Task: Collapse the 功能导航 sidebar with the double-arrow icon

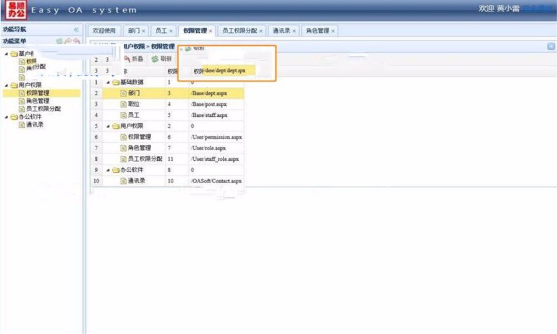Action: (x=76, y=30)
